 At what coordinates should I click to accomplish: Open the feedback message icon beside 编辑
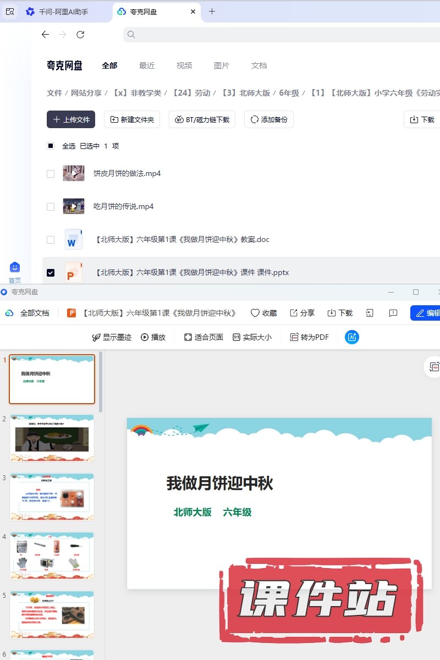[393, 313]
